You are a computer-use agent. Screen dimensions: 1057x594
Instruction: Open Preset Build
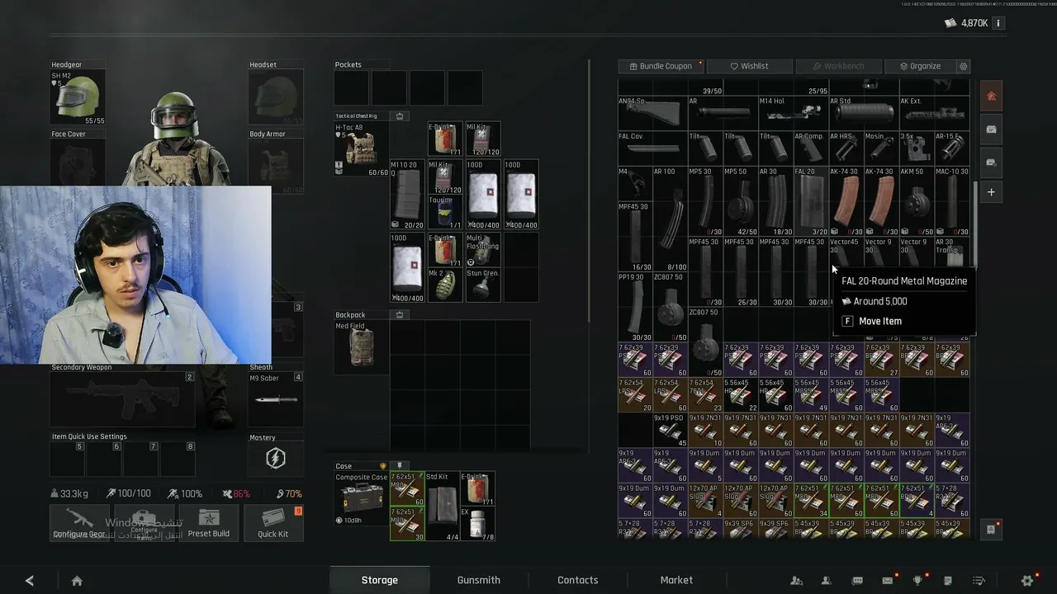point(209,523)
